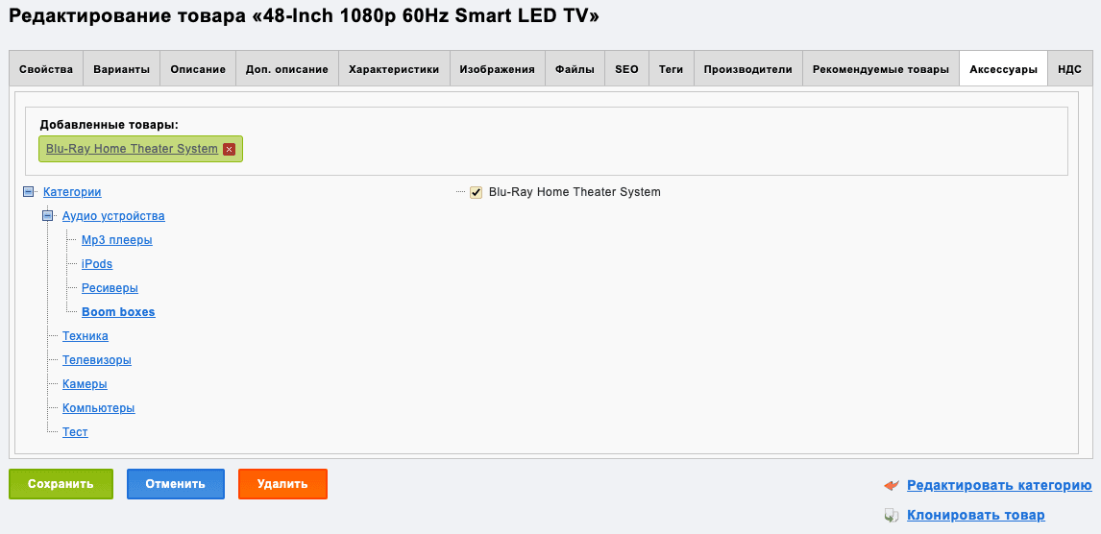Open the Редактировать категорию link
Image resolution: width=1101 pixels, height=534 pixels.
(999, 486)
